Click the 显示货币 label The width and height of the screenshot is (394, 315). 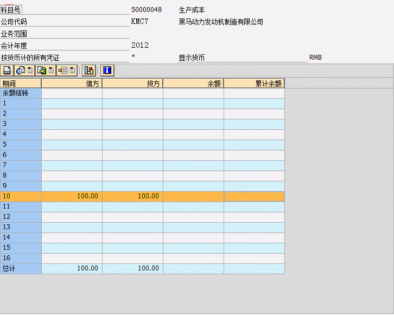[x=192, y=58]
